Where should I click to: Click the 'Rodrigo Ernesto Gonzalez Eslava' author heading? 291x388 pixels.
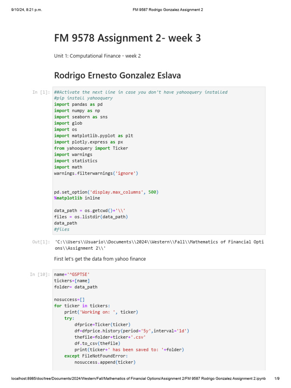(x=117, y=75)
